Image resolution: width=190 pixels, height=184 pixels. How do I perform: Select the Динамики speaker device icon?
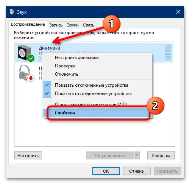(x=25, y=52)
